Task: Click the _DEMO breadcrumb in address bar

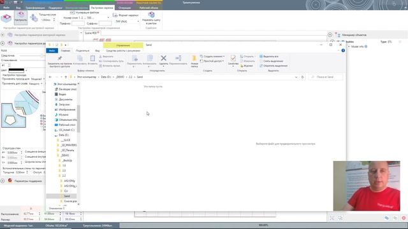Action: click(120, 77)
